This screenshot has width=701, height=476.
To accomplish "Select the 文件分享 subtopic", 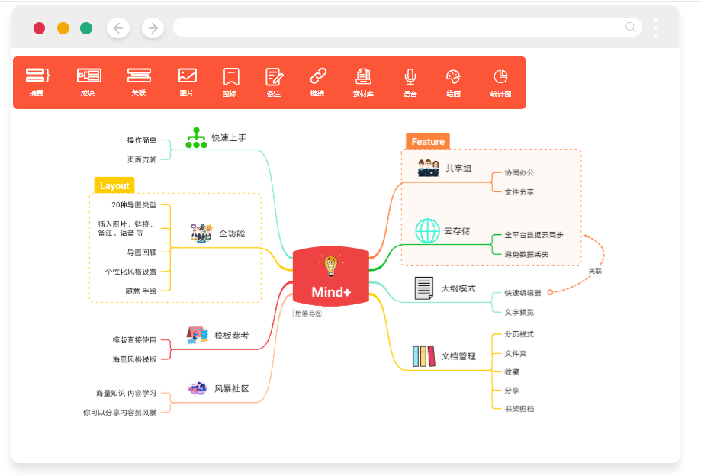I will (519, 192).
